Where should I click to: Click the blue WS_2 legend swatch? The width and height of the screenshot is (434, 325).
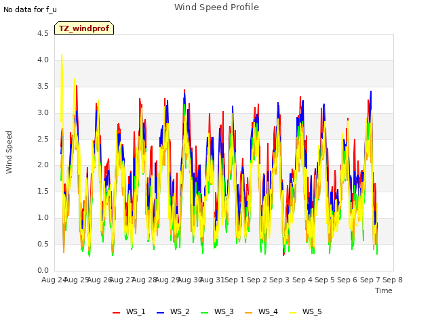tap(161, 313)
